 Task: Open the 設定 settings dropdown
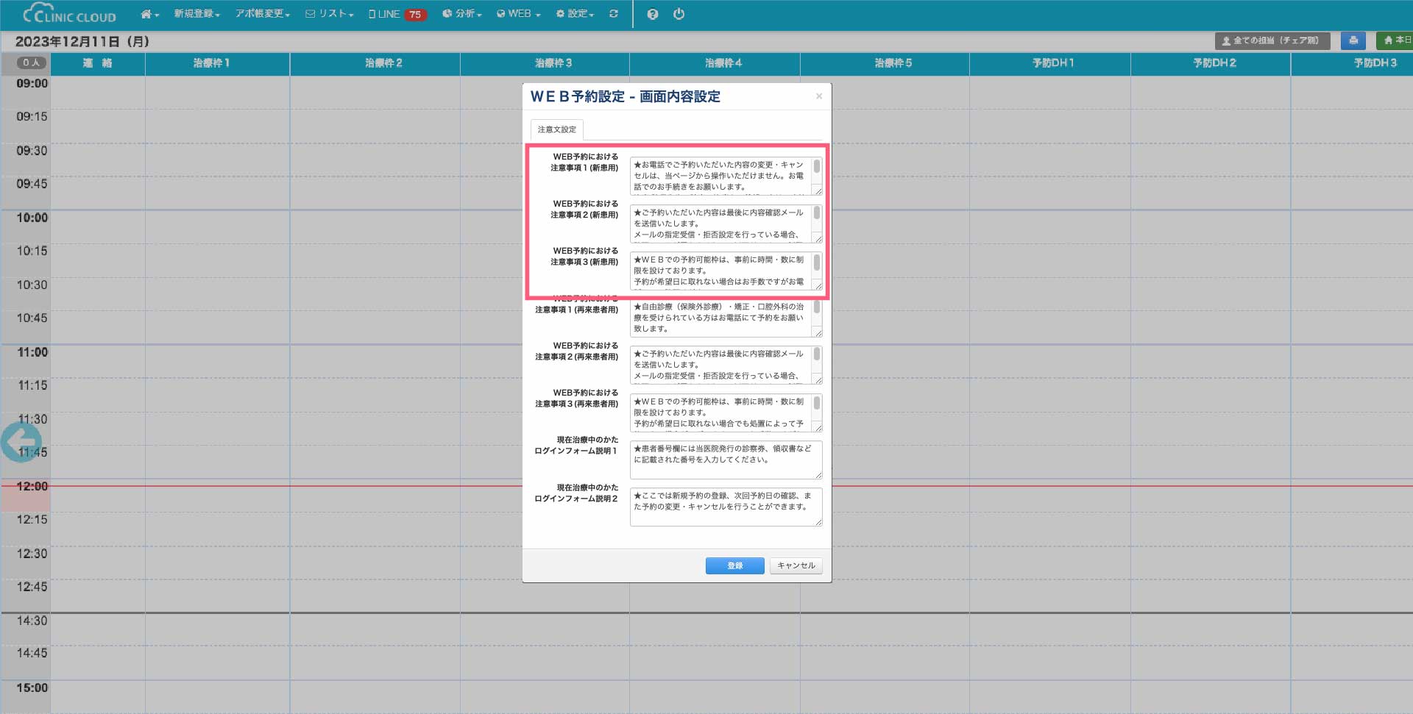pyautogui.click(x=575, y=14)
